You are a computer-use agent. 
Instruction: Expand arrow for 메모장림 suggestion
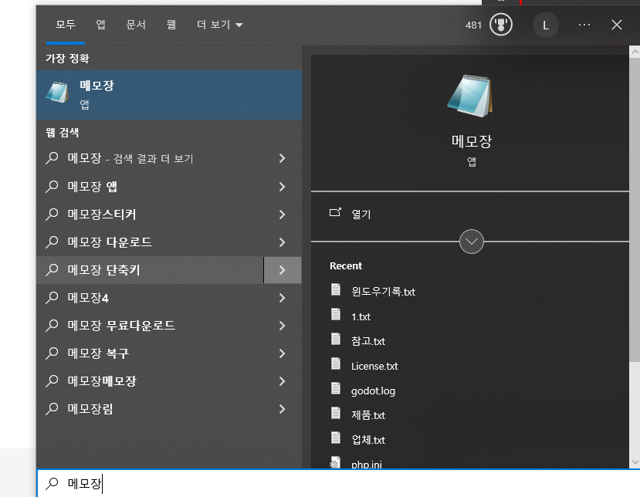pyautogui.click(x=282, y=409)
